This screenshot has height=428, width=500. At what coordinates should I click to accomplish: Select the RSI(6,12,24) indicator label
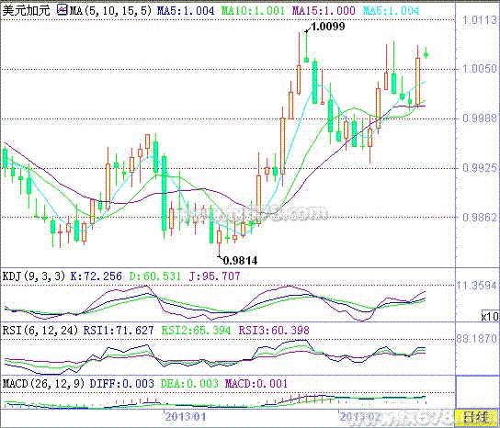(40, 330)
